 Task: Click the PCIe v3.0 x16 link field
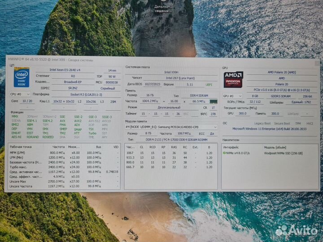[282, 90]
